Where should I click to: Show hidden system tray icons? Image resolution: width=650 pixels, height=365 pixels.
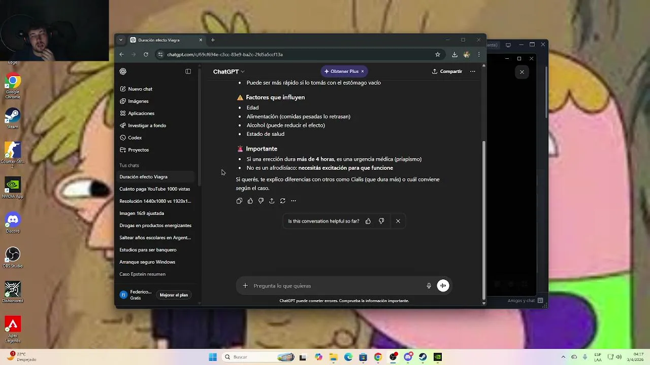click(x=563, y=357)
